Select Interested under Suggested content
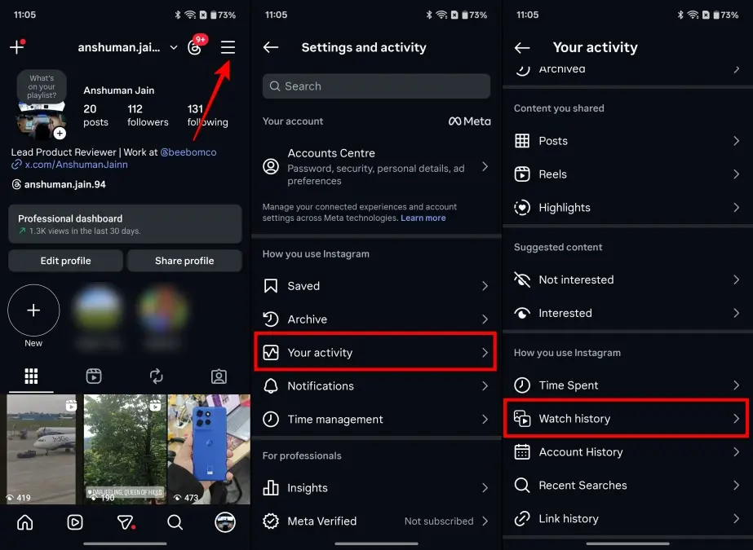Image resolution: width=753 pixels, height=550 pixels. click(x=627, y=313)
